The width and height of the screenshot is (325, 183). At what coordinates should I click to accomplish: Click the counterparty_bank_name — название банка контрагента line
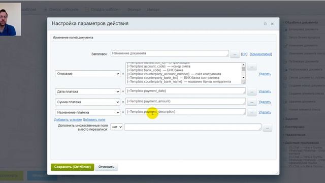click(x=179, y=81)
